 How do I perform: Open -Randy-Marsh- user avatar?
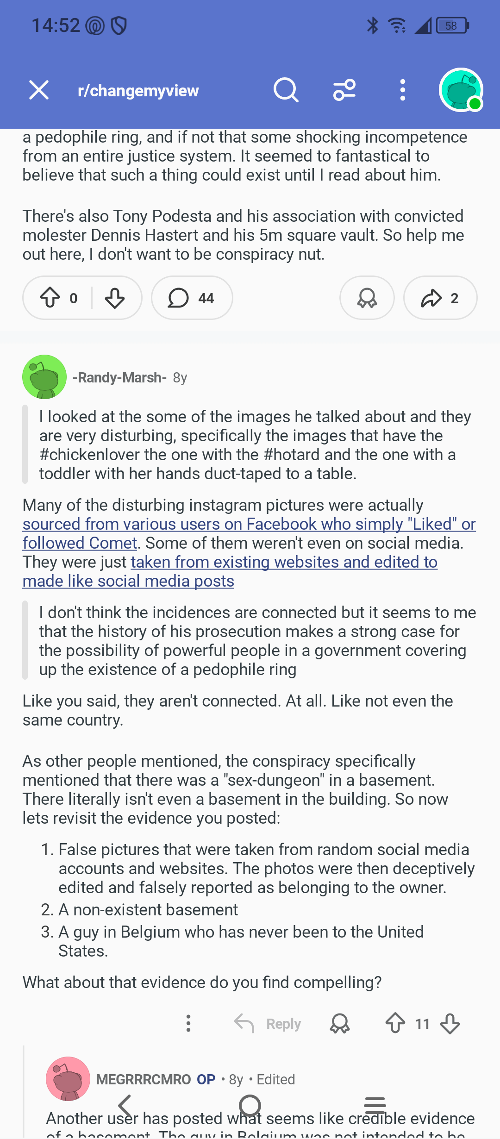(x=44, y=377)
